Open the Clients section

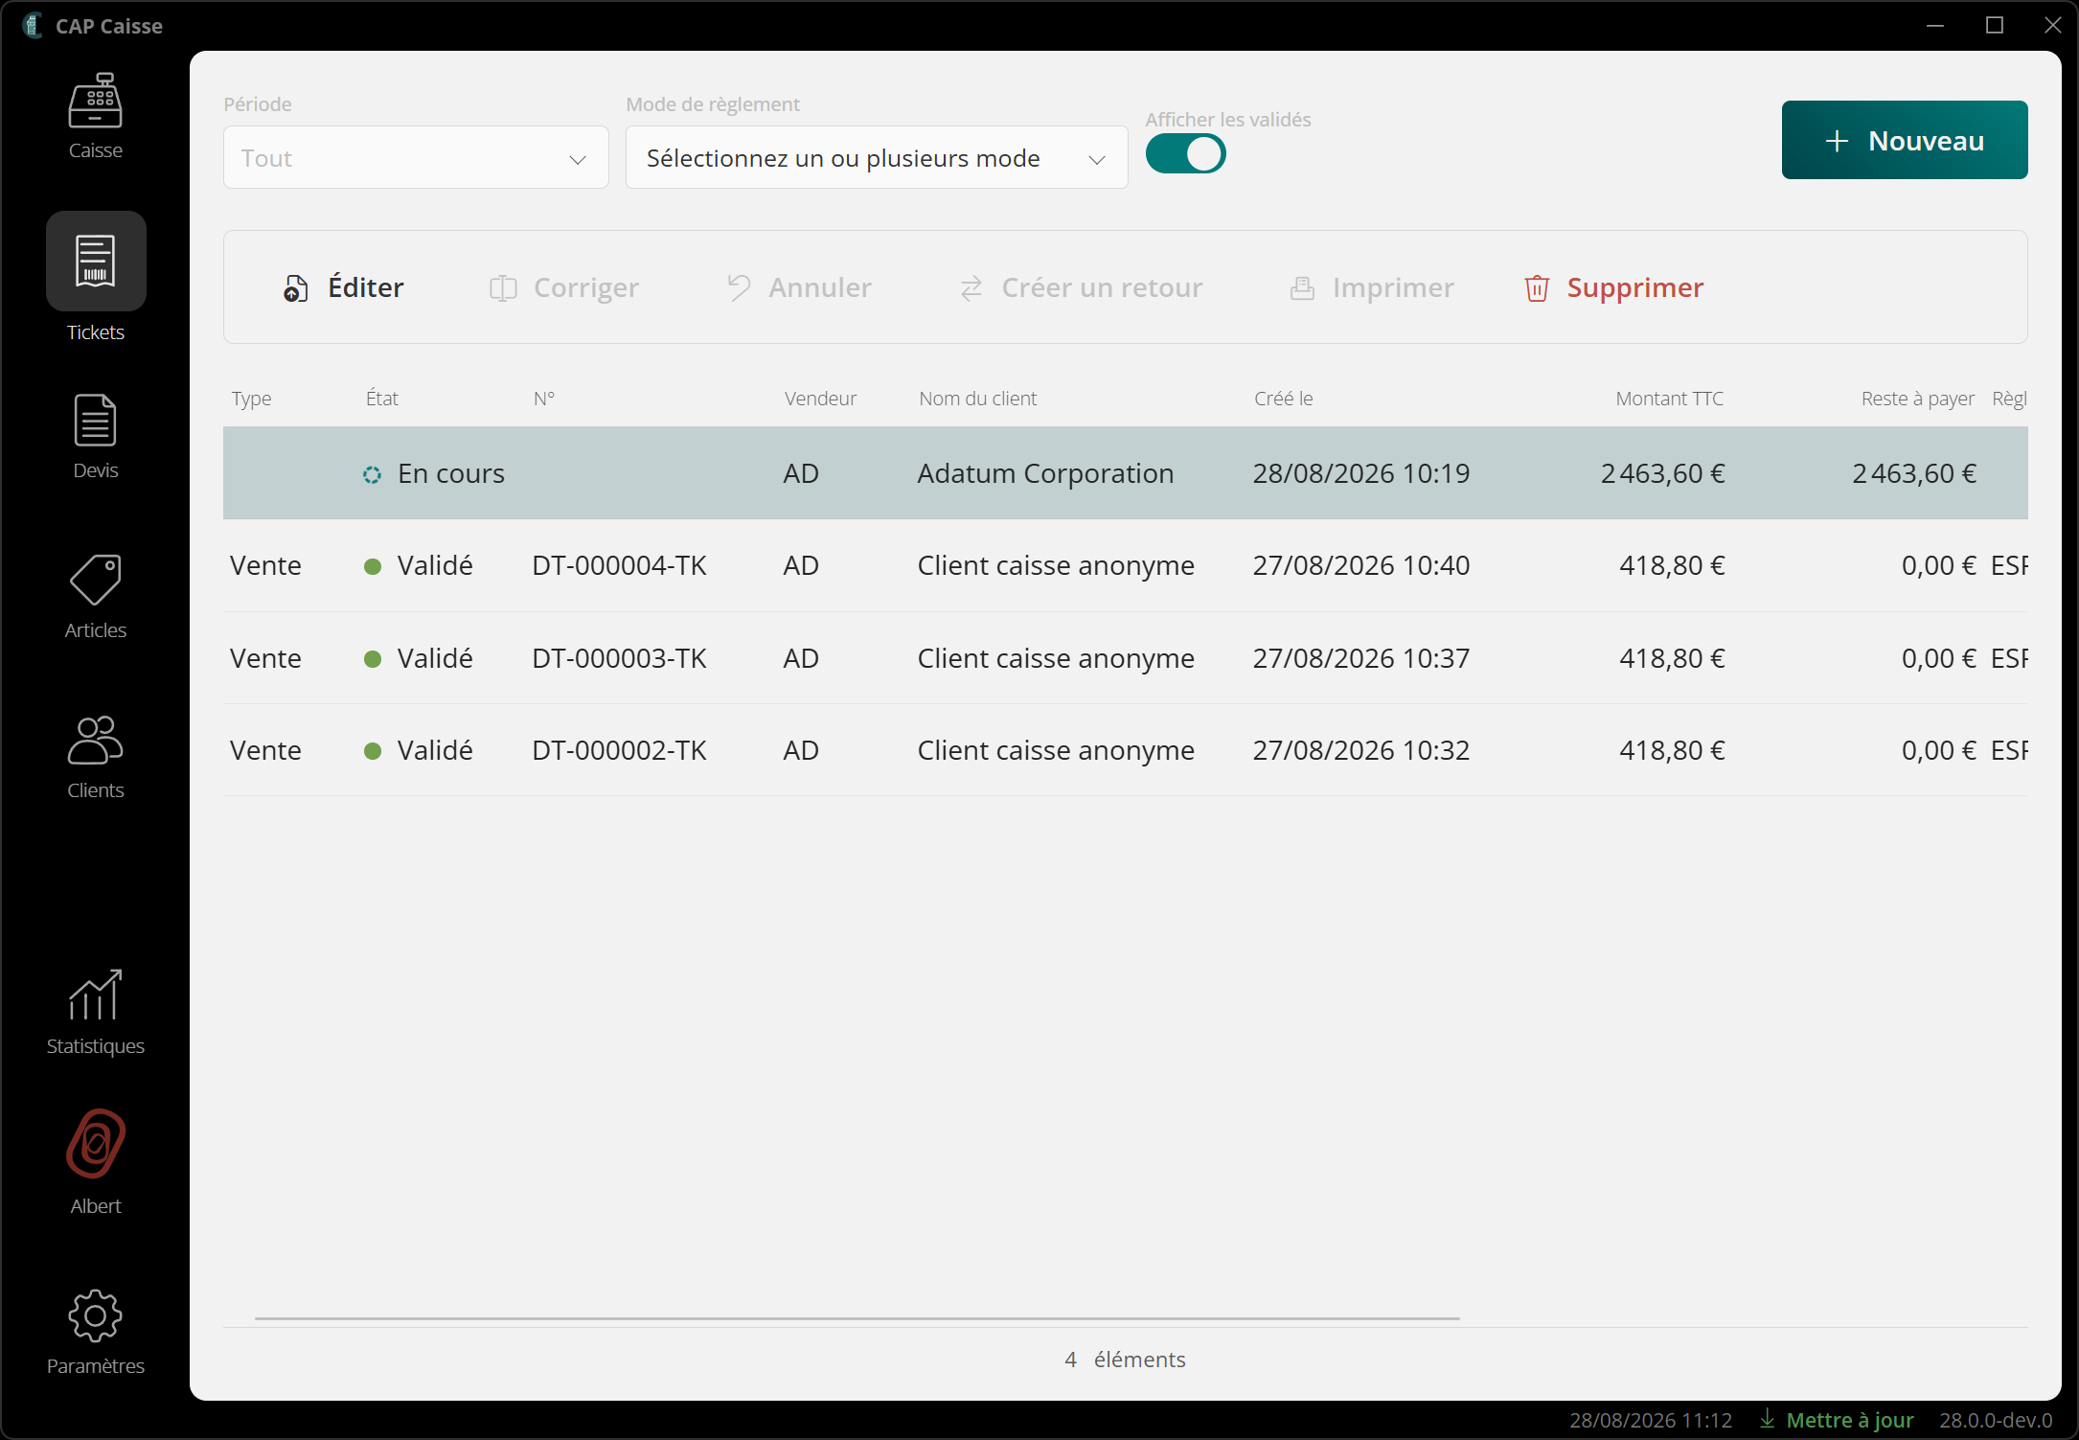95,756
